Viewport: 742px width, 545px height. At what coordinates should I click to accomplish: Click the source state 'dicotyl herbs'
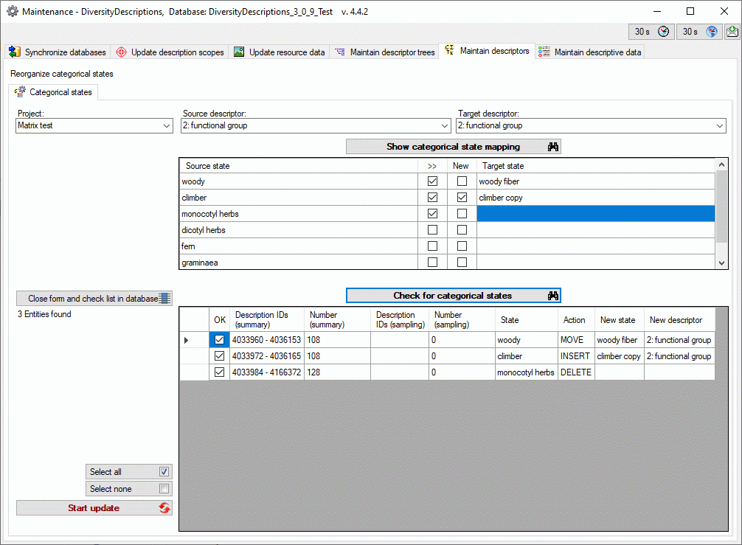[299, 230]
